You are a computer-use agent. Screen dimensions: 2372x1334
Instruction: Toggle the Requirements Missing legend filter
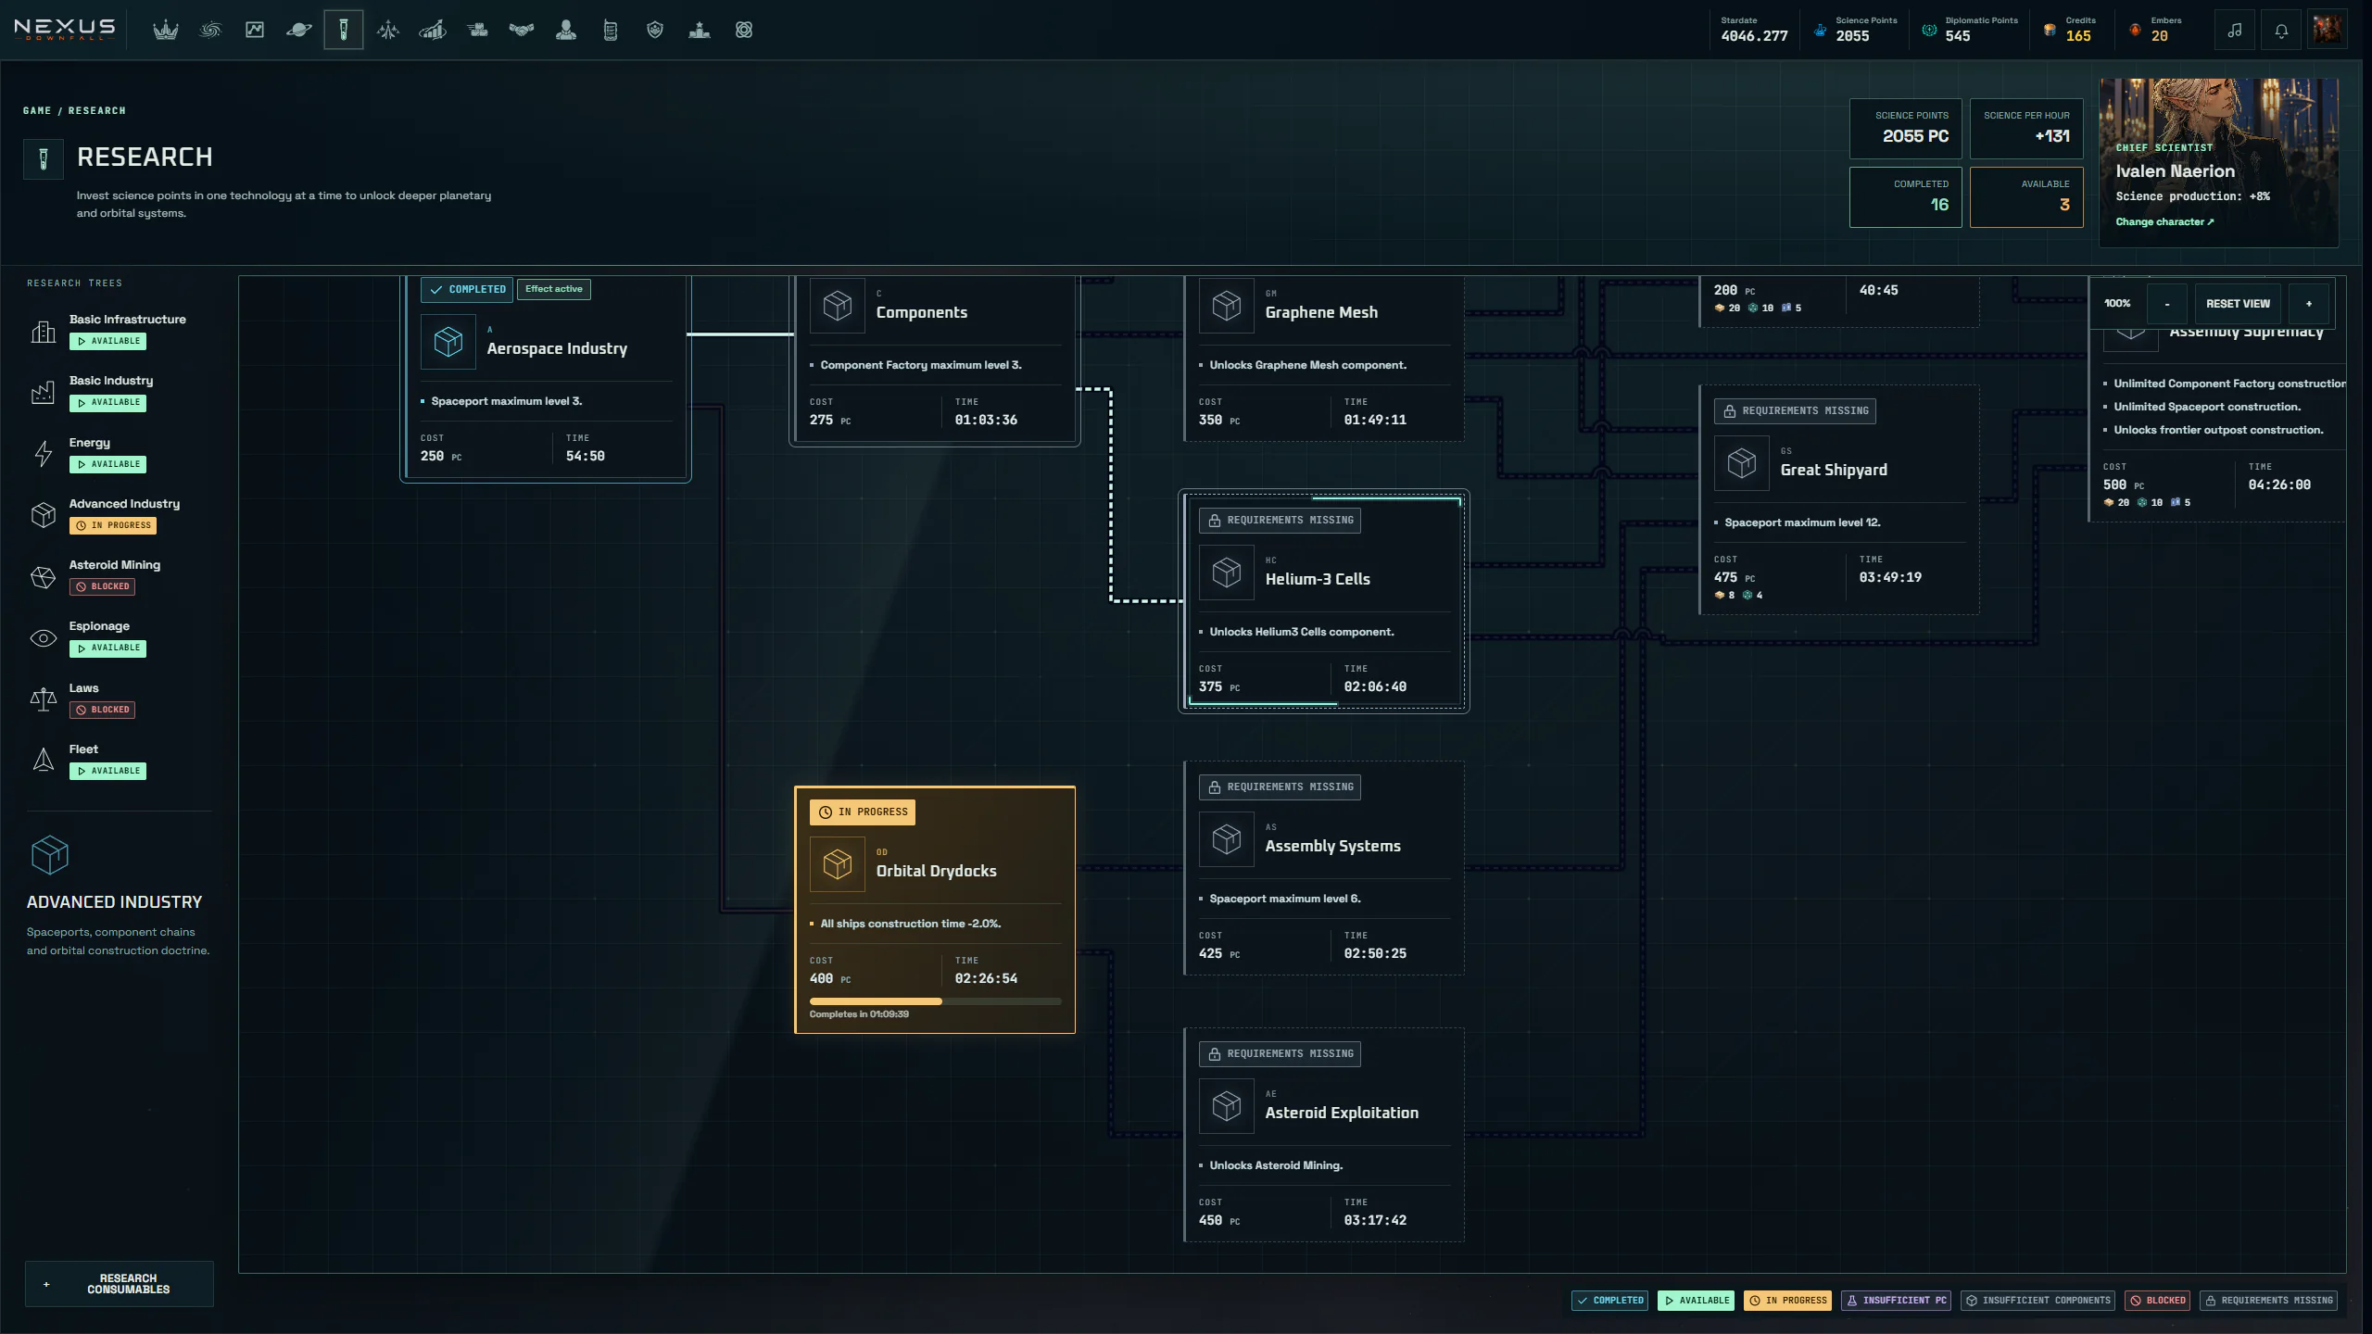(x=2268, y=1301)
